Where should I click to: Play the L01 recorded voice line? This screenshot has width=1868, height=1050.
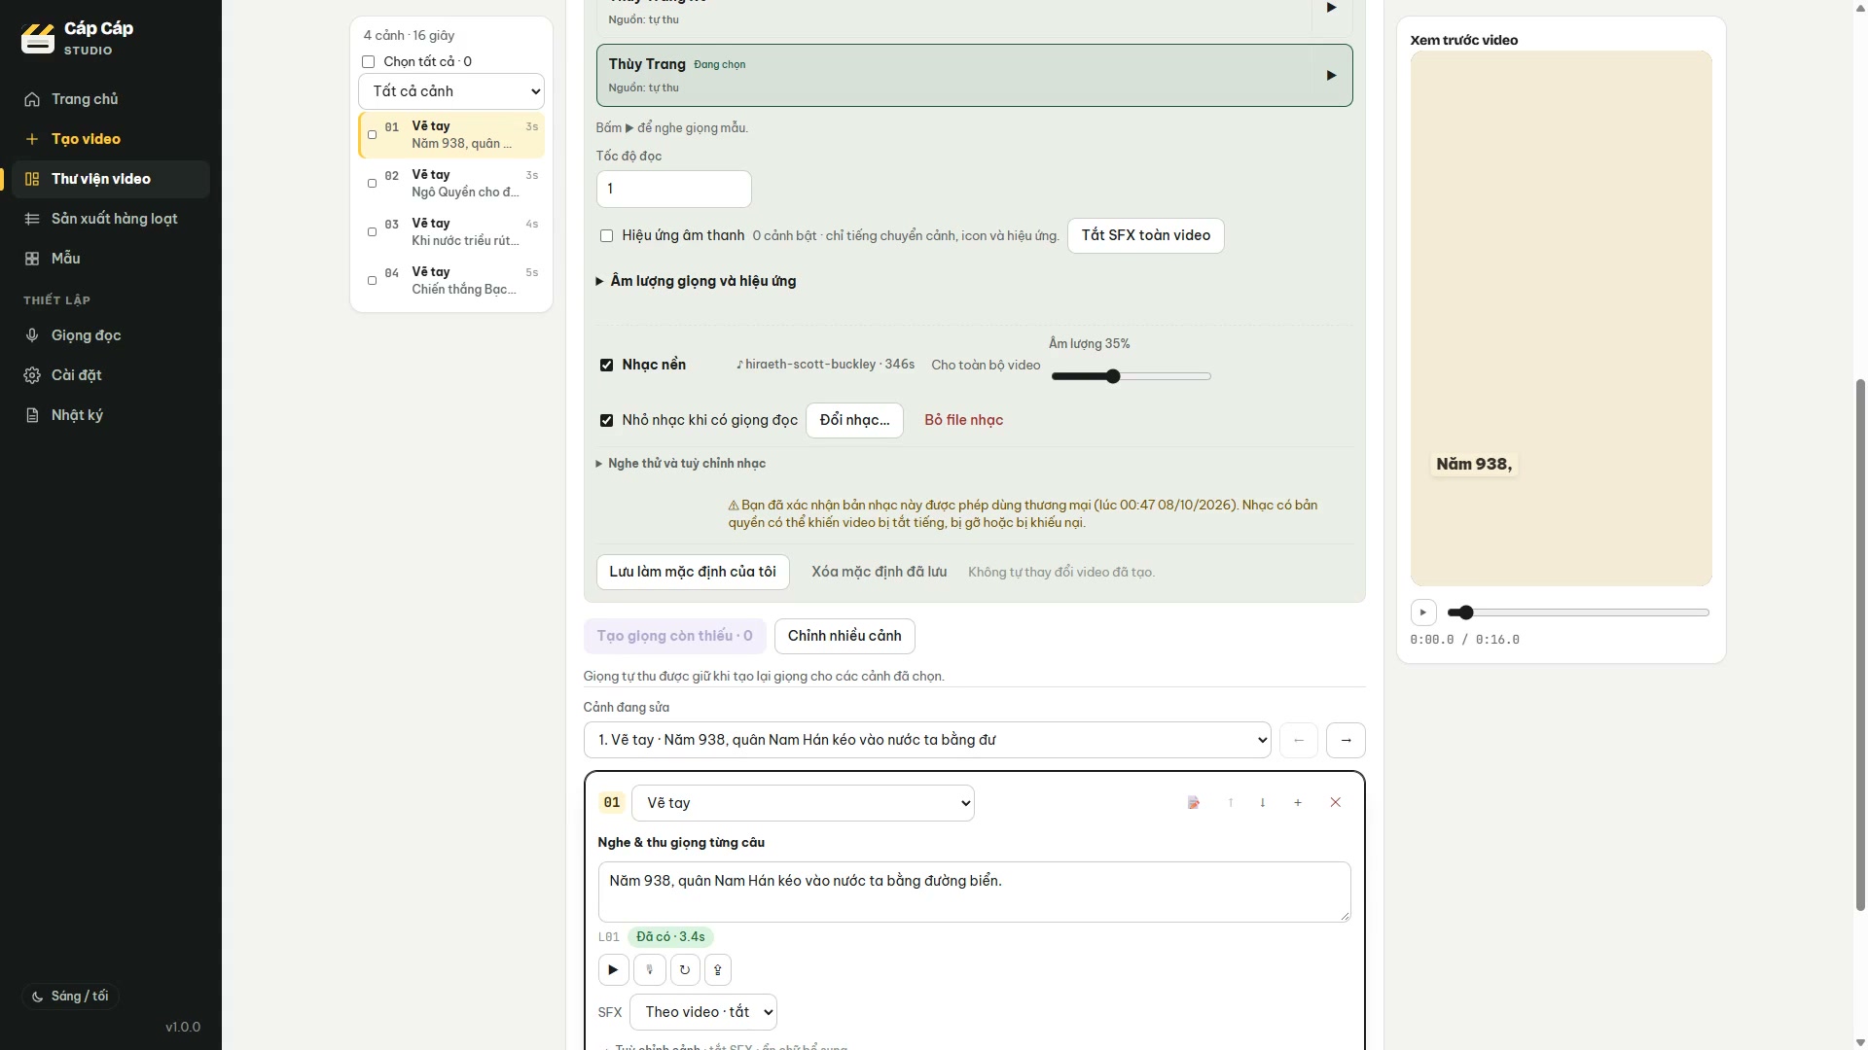pos(613,969)
